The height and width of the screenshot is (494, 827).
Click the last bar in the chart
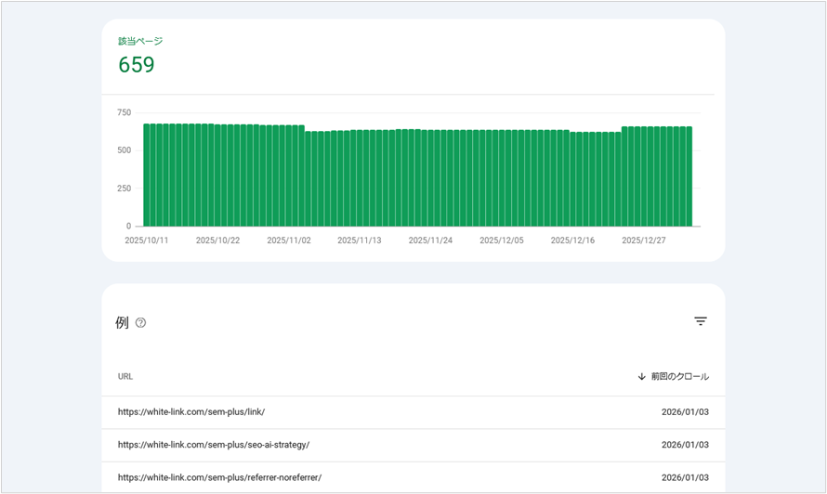689,176
